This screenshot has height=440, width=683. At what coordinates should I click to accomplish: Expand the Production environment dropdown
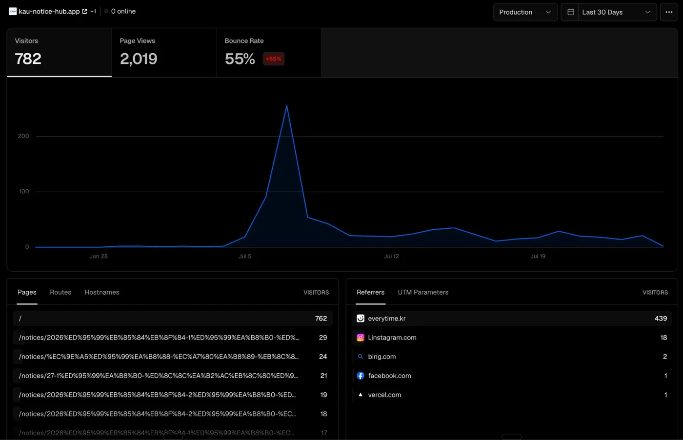pyautogui.click(x=525, y=12)
